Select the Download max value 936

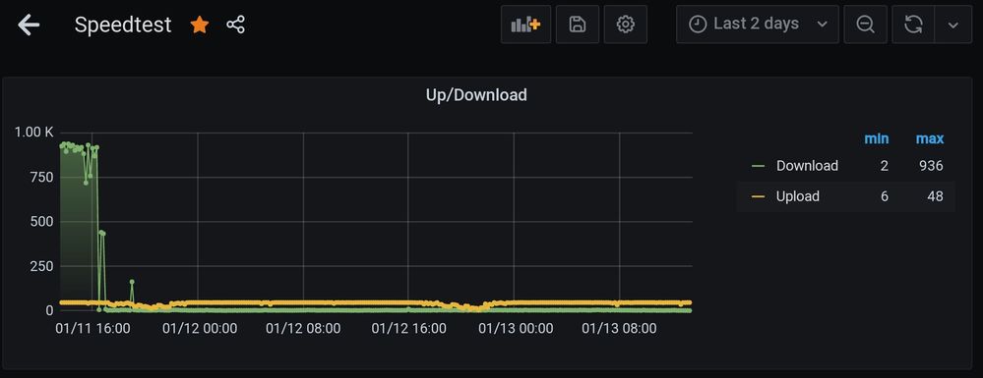pos(930,166)
